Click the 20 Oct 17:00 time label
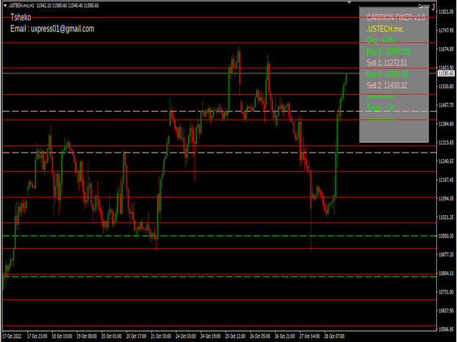Screen dimensions: 457x342 coord(136,336)
